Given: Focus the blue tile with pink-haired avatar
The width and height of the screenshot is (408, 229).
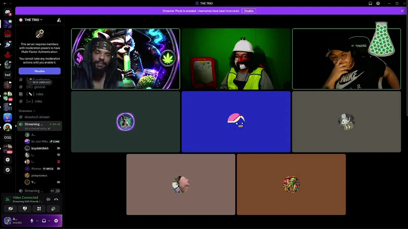Looking at the screenshot, I should 236,122.
